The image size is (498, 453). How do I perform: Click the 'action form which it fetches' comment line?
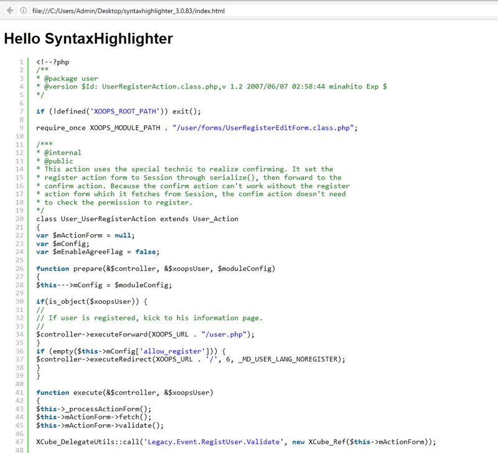coord(191,194)
